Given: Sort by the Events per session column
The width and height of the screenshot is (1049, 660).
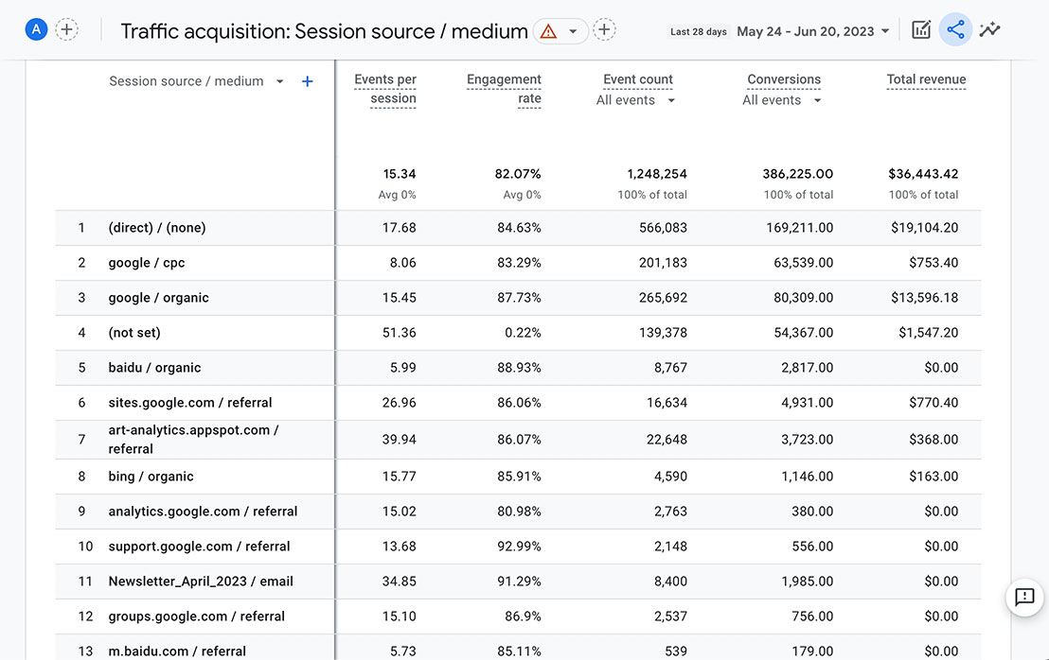Looking at the screenshot, I should 385,89.
